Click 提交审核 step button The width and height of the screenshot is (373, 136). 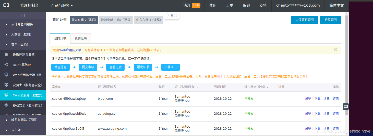(88, 67)
